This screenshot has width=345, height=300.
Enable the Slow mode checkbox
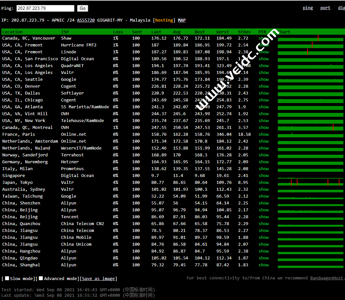click(x=7, y=278)
